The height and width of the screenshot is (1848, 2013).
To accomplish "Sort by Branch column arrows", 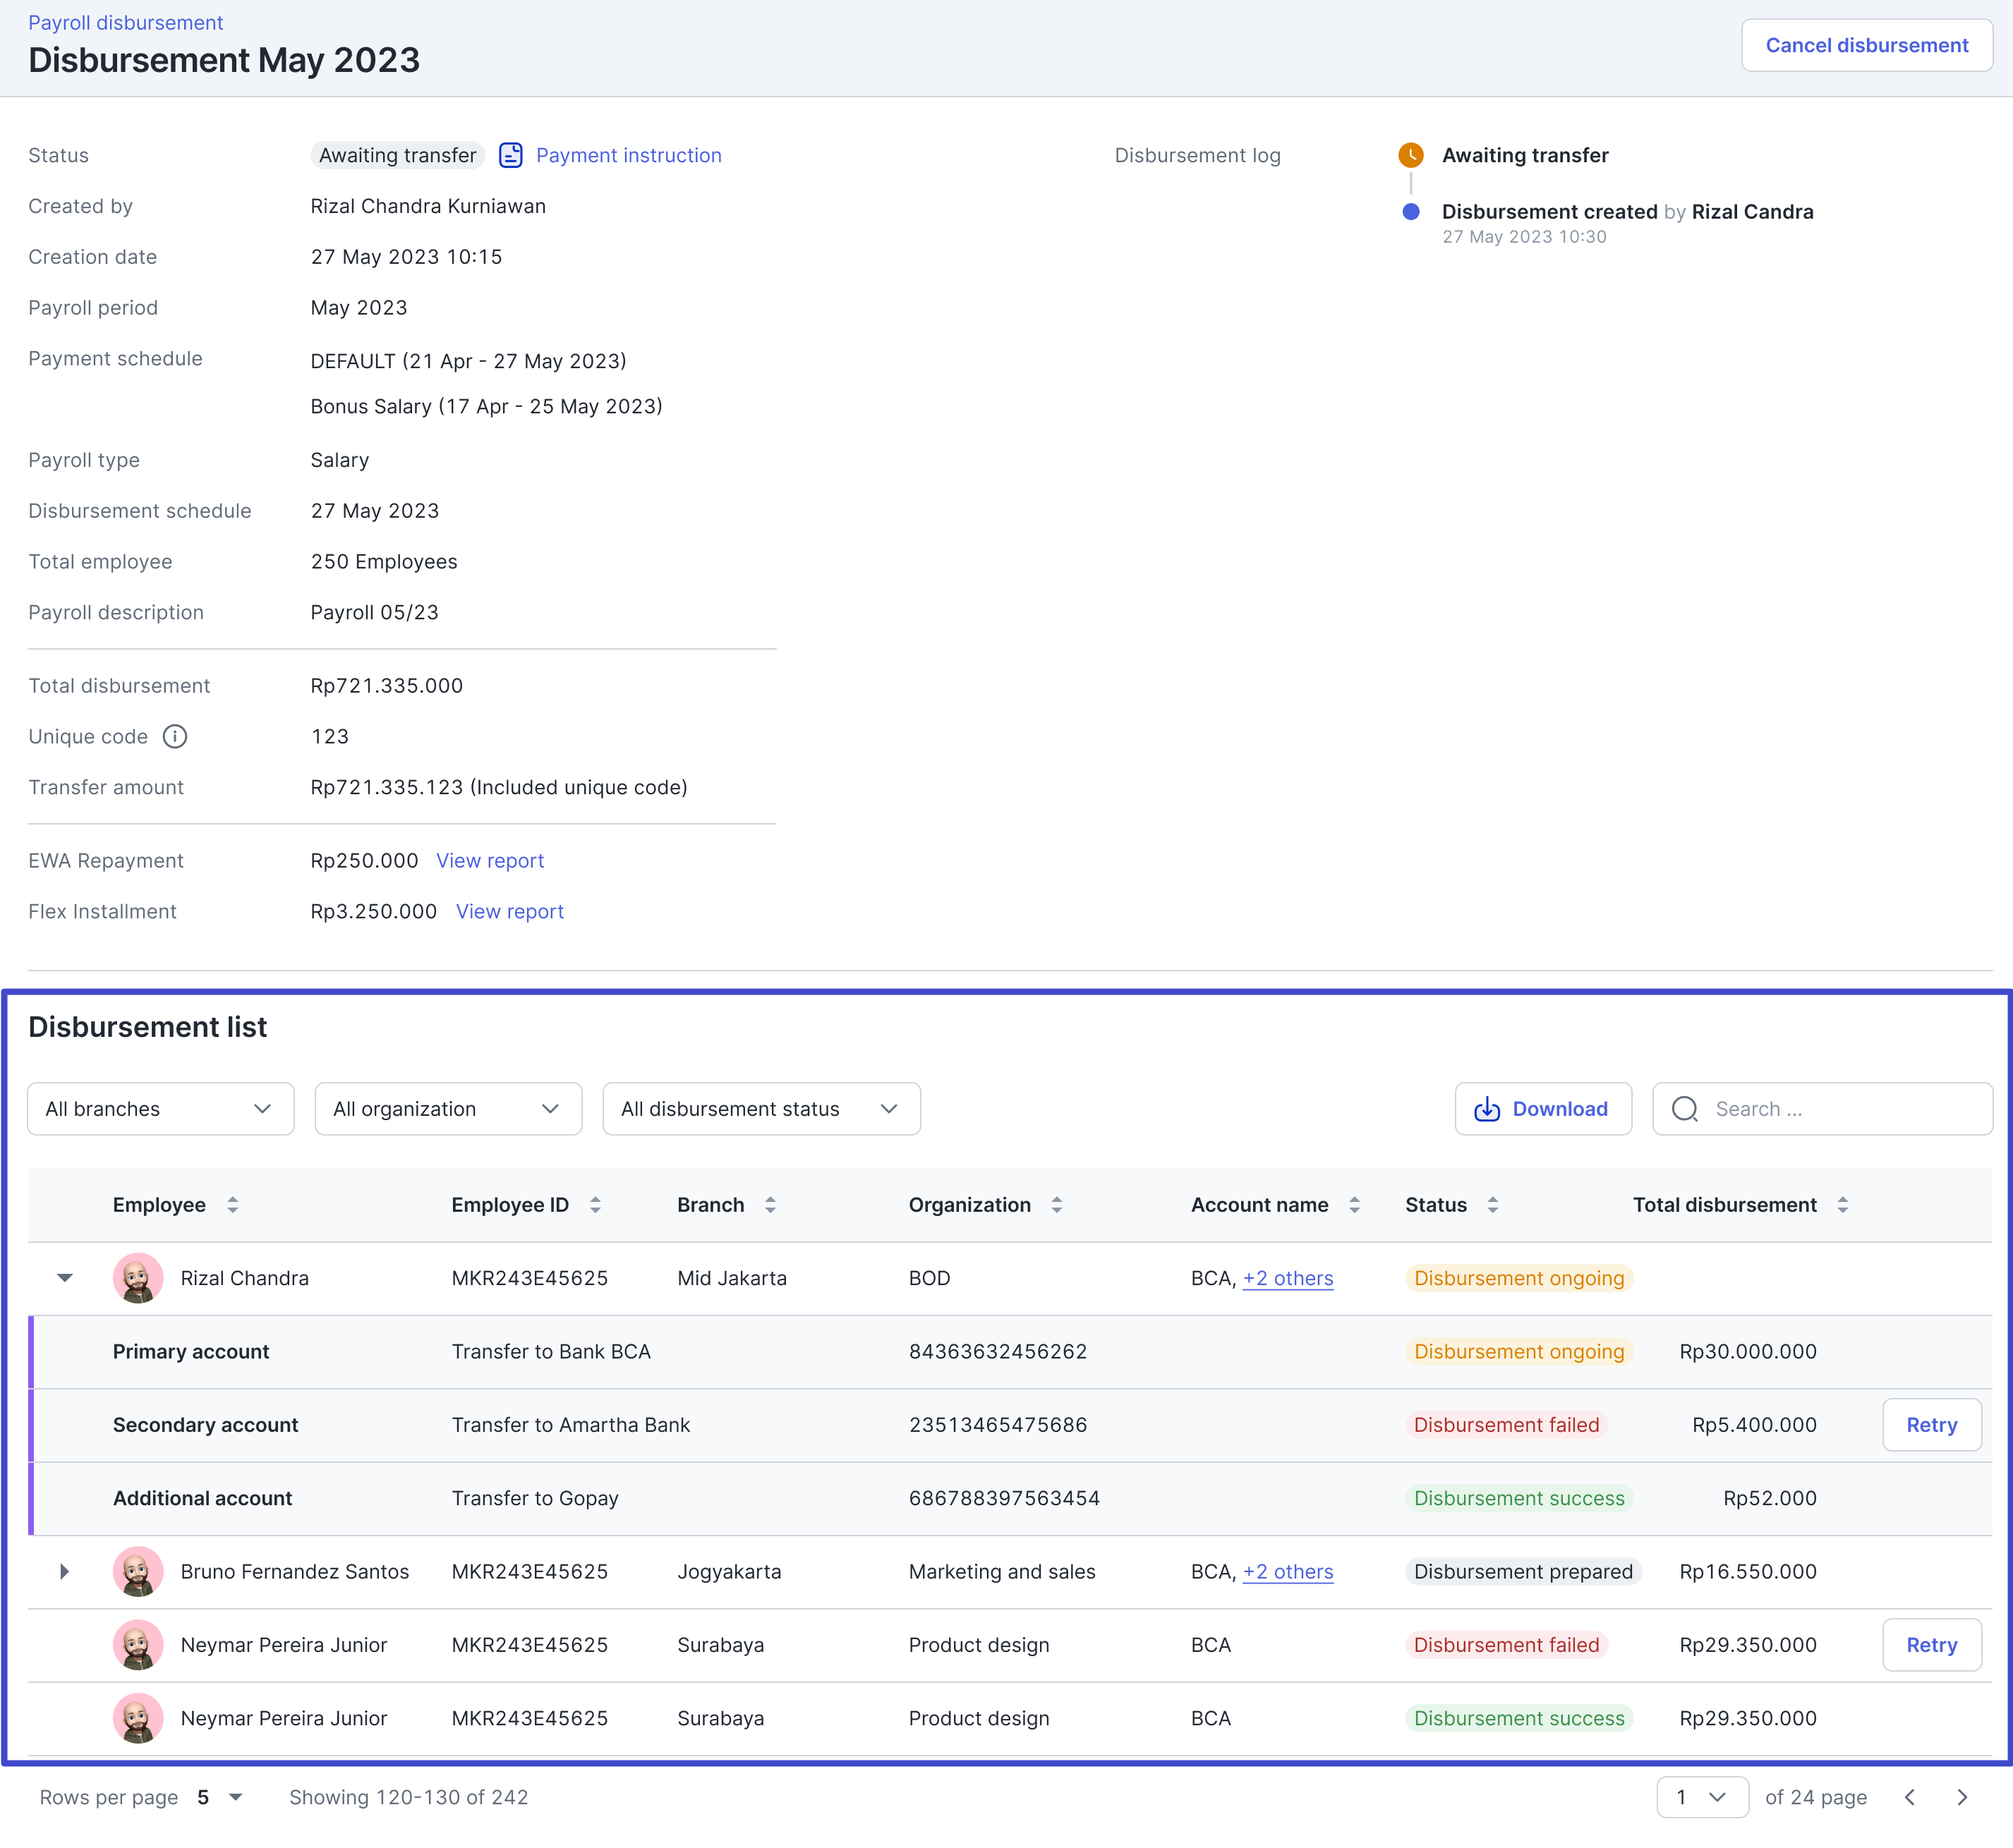I will tap(770, 1205).
